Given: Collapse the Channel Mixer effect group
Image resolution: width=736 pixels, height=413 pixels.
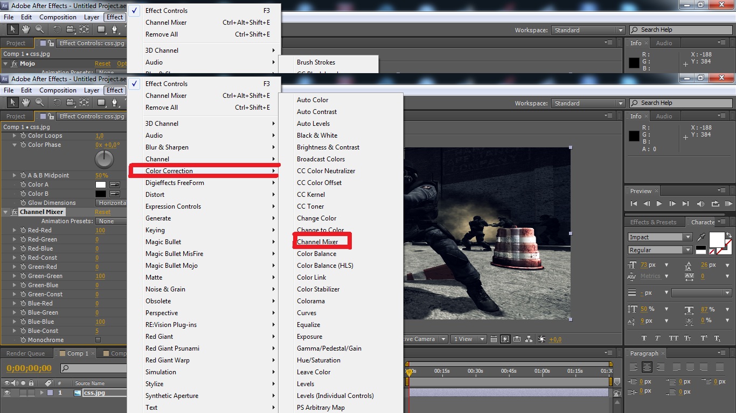Looking at the screenshot, I should tap(6, 212).
